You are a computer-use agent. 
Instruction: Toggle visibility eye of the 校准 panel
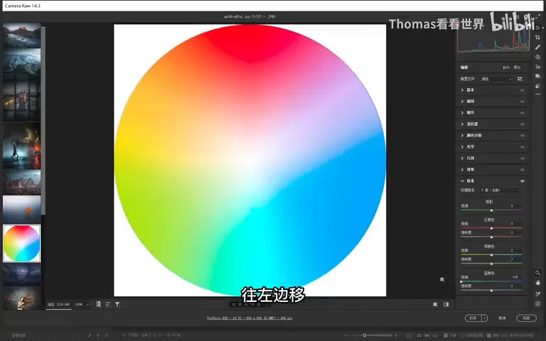[x=523, y=181]
